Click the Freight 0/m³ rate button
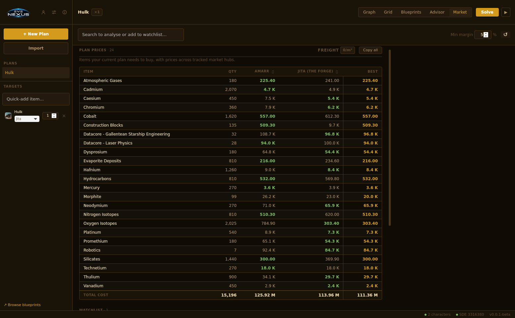The height and width of the screenshot is (318, 515). [x=348, y=50]
